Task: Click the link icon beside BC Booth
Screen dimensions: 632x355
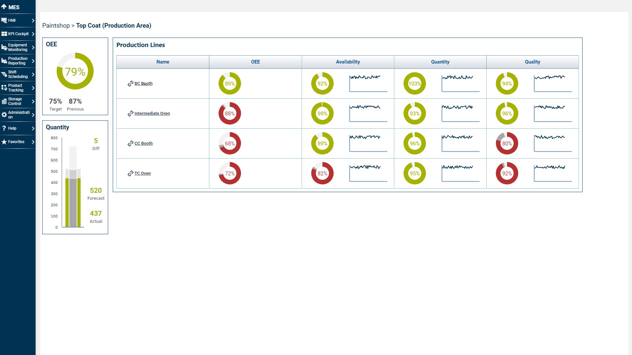Action: [130, 84]
